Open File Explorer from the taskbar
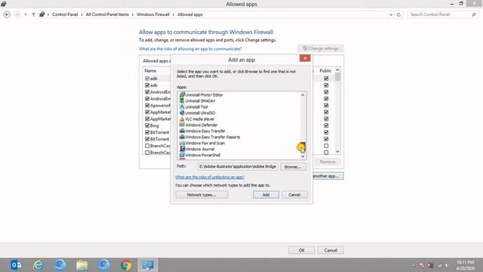Viewport: 483px width, 272px height. [x=82, y=265]
